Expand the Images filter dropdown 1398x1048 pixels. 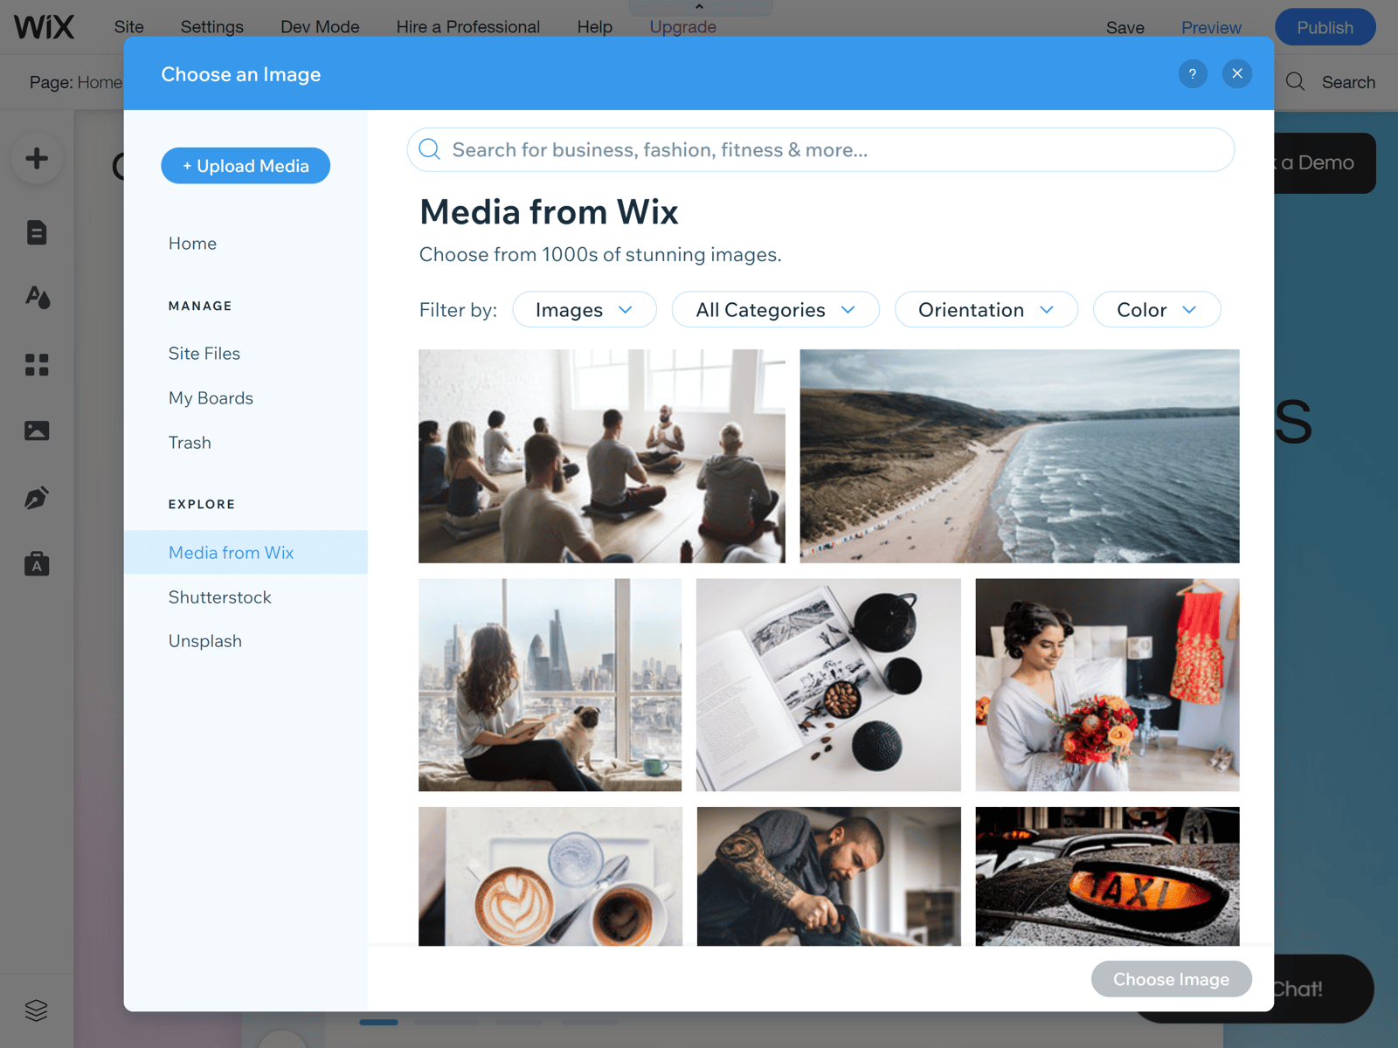[585, 310]
